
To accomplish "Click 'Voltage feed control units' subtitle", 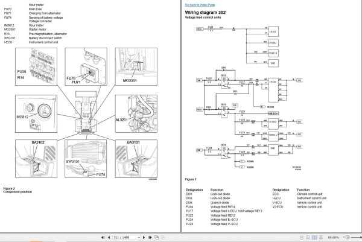I will pos(203,18).
